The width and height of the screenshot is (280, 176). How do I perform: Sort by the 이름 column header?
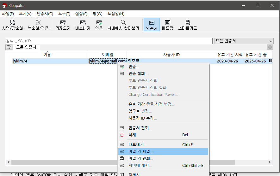[x=47, y=55]
